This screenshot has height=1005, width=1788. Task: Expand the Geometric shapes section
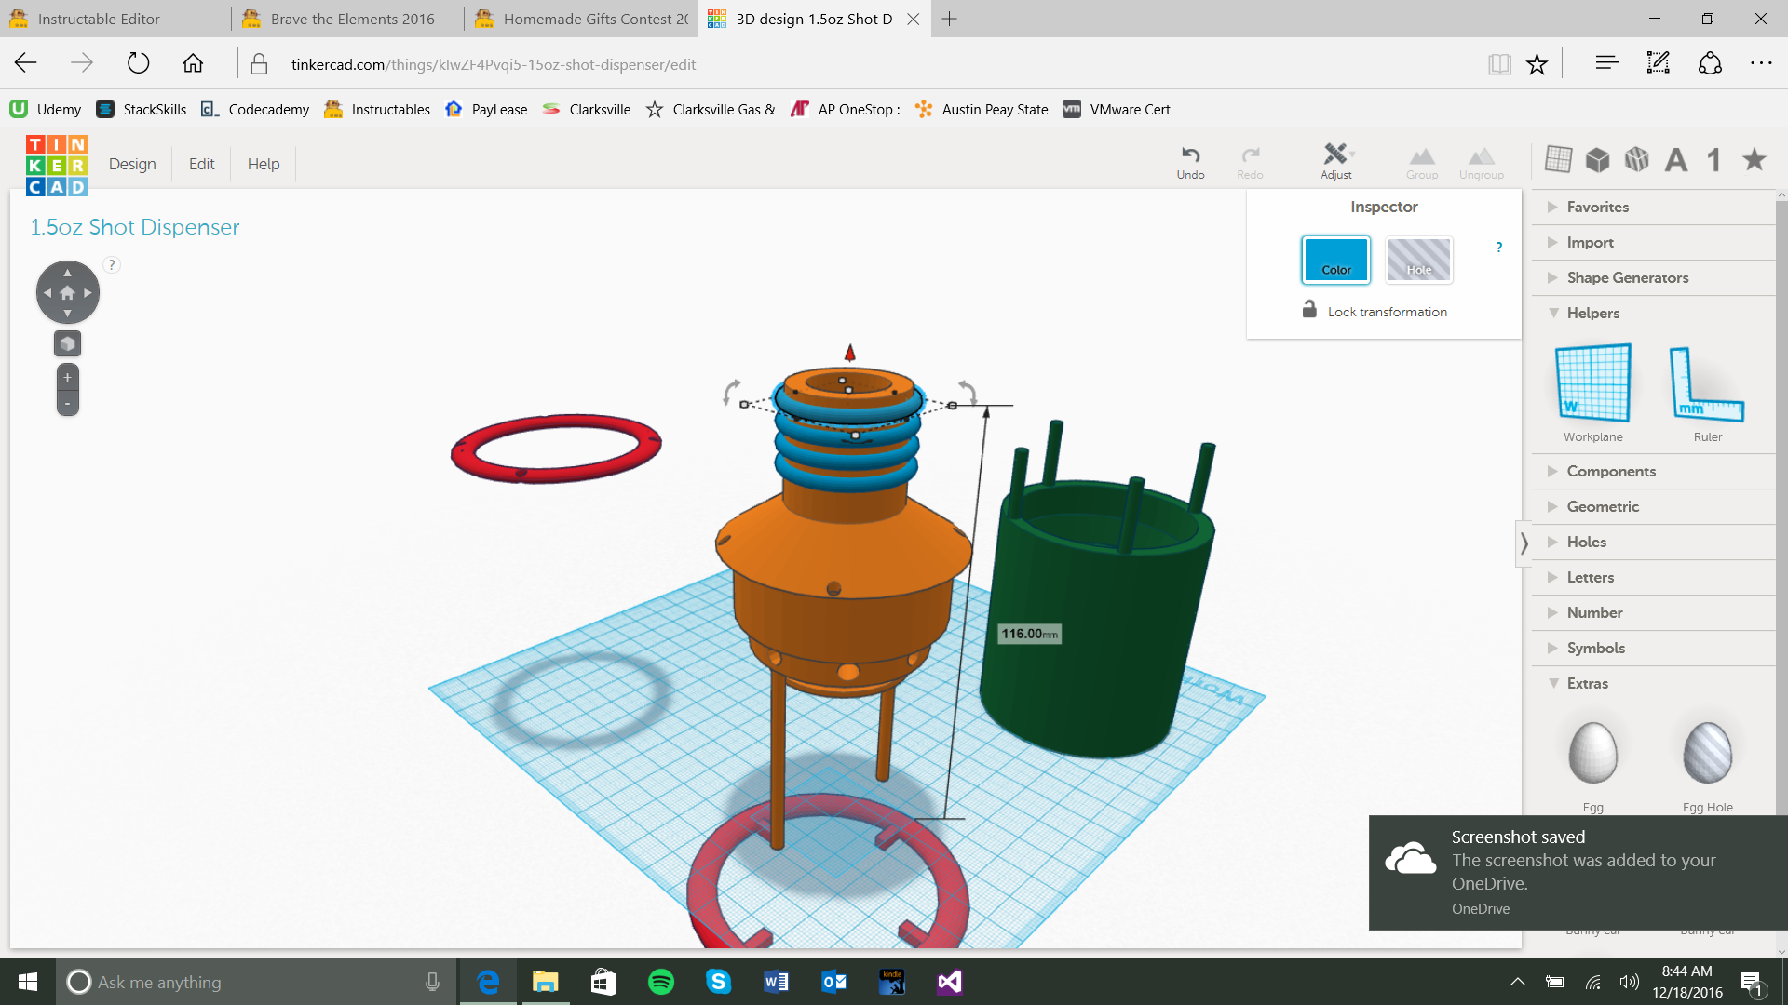1602,506
